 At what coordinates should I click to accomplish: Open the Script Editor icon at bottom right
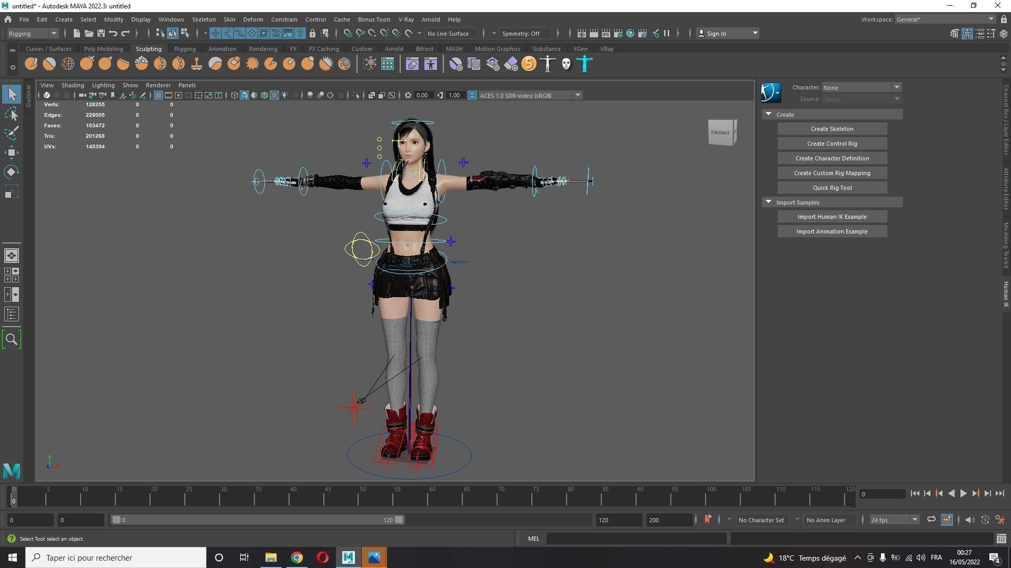click(x=1001, y=539)
